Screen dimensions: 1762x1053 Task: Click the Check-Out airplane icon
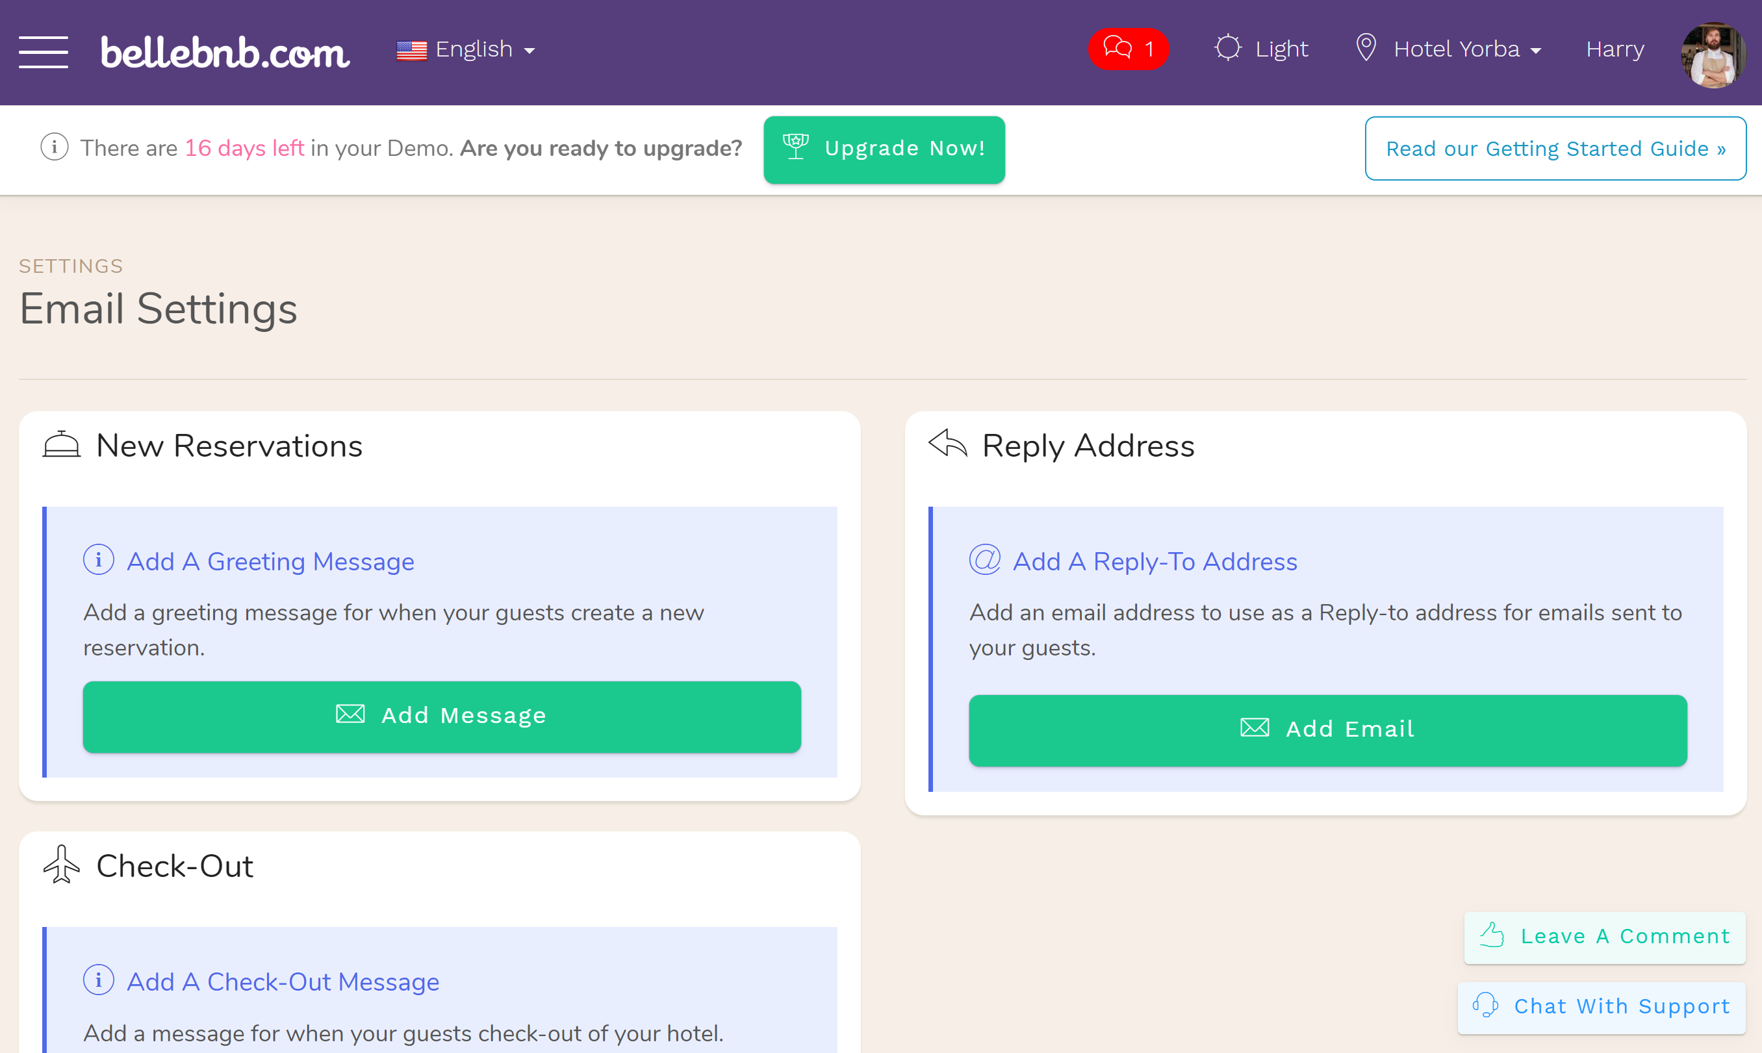tap(62, 863)
